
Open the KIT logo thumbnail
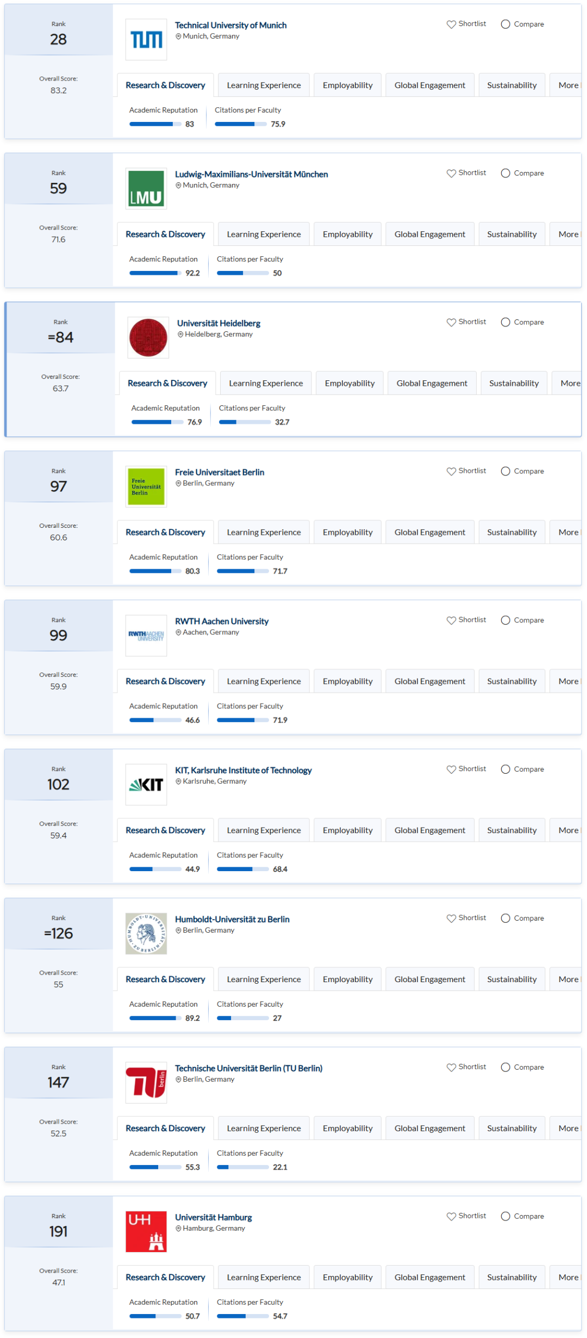146,785
